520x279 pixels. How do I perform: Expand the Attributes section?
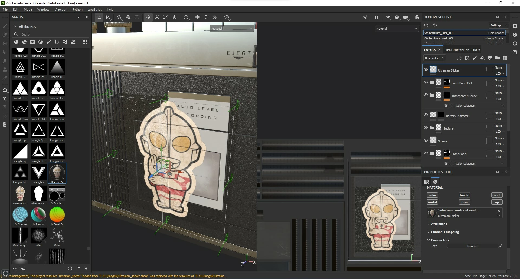429,224
